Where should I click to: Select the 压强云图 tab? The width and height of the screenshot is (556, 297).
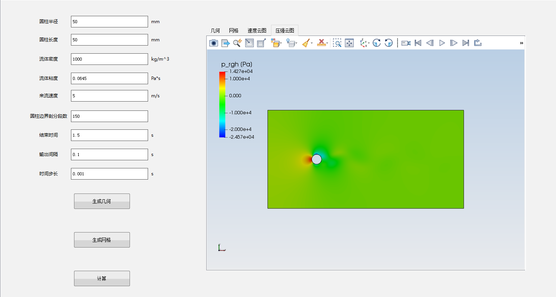click(285, 31)
